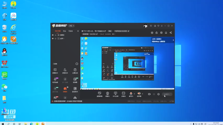Add a new scene with plus button
Image resolution: width=223 pixels, height=125 pixels.
click(x=78, y=31)
